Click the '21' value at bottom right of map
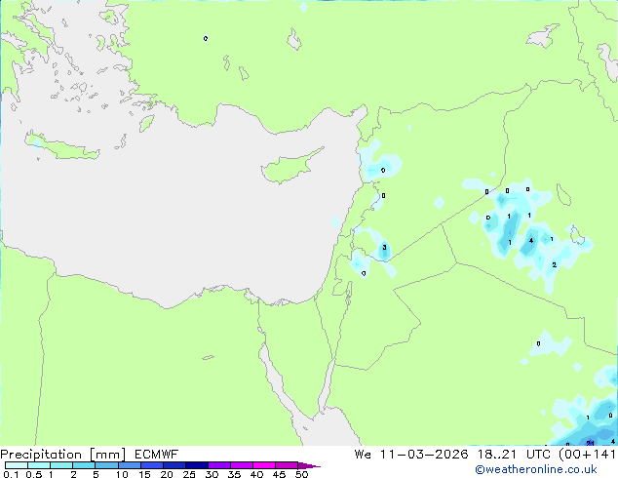This screenshot has width=618, height=478. point(590,443)
